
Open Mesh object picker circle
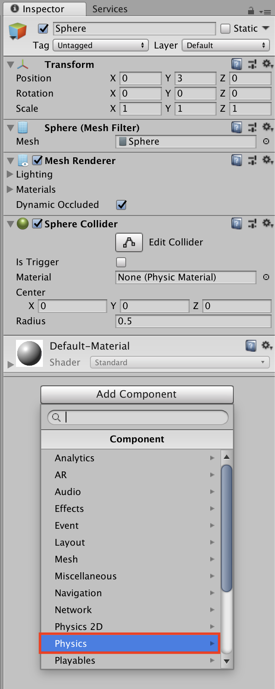(x=266, y=141)
